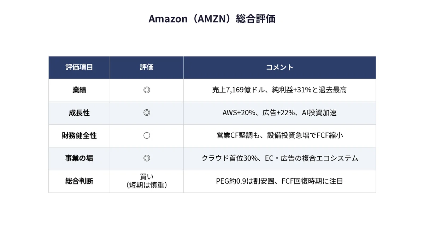Click the 営業CF堅調も comment cell
The height and width of the screenshot is (249, 424).
279,135
